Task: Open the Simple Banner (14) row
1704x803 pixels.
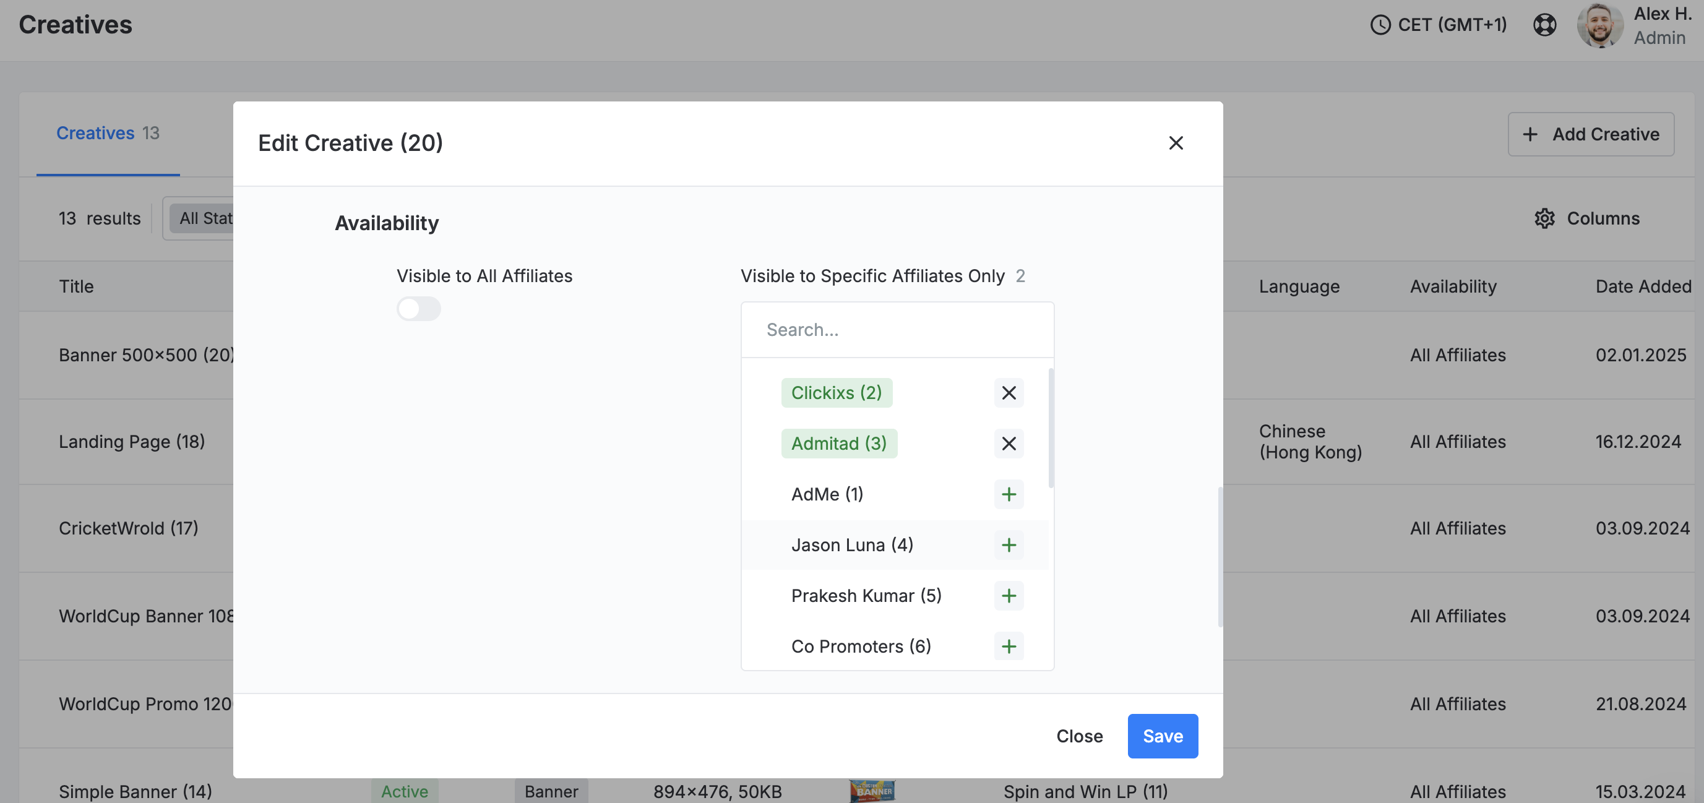Action: 135,791
